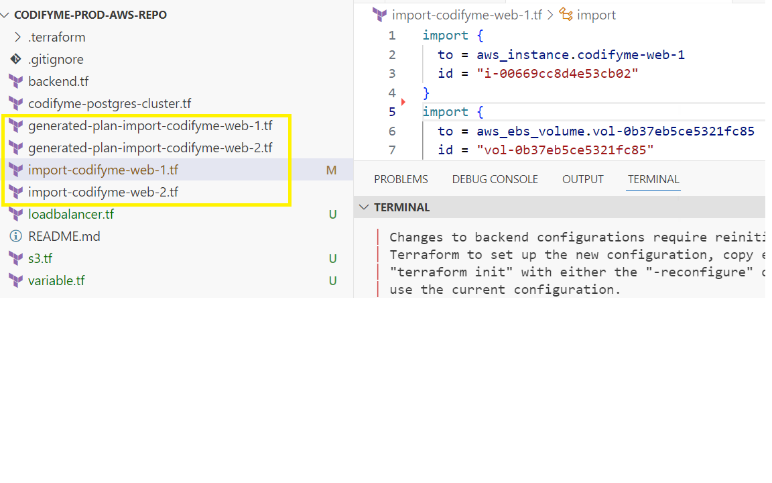
Task: Open the DEBUG CONSOLE tab
Action: (x=495, y=179)
